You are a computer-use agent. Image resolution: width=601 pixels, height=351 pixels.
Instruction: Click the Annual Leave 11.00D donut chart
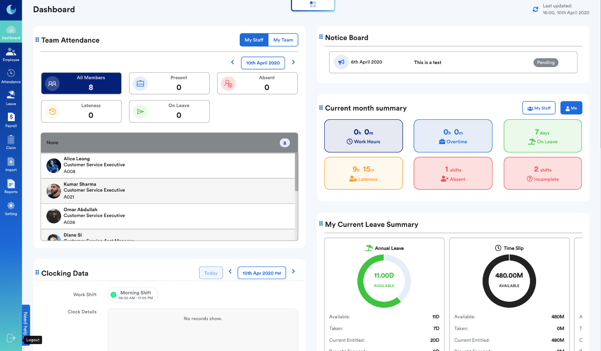pos(384,281)
